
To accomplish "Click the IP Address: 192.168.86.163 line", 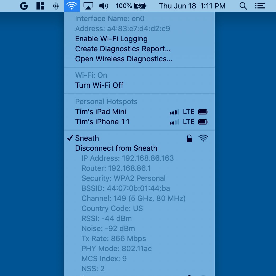I will (x=127, y=158).
